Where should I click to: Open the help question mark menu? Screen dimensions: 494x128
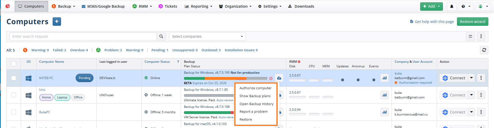point(466,6)
